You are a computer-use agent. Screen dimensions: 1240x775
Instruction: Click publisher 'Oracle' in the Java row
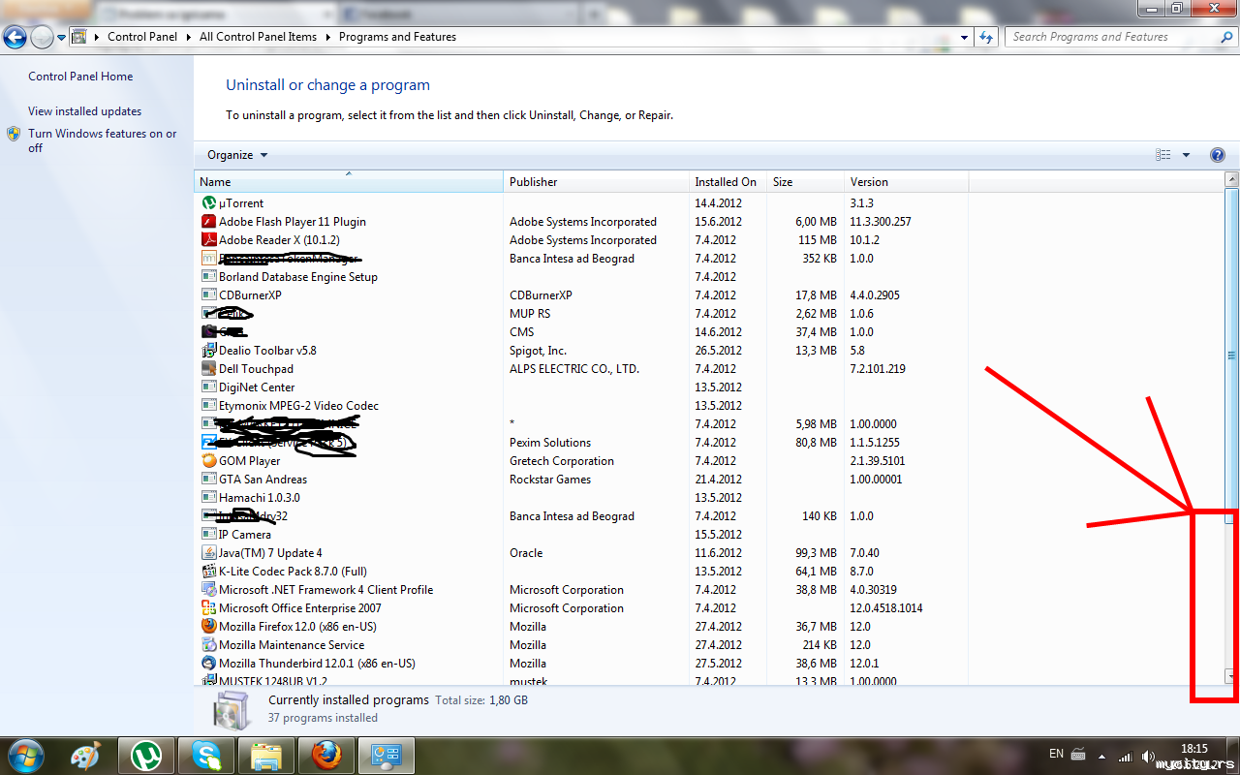pyautogui.click(x=526, y=553)
